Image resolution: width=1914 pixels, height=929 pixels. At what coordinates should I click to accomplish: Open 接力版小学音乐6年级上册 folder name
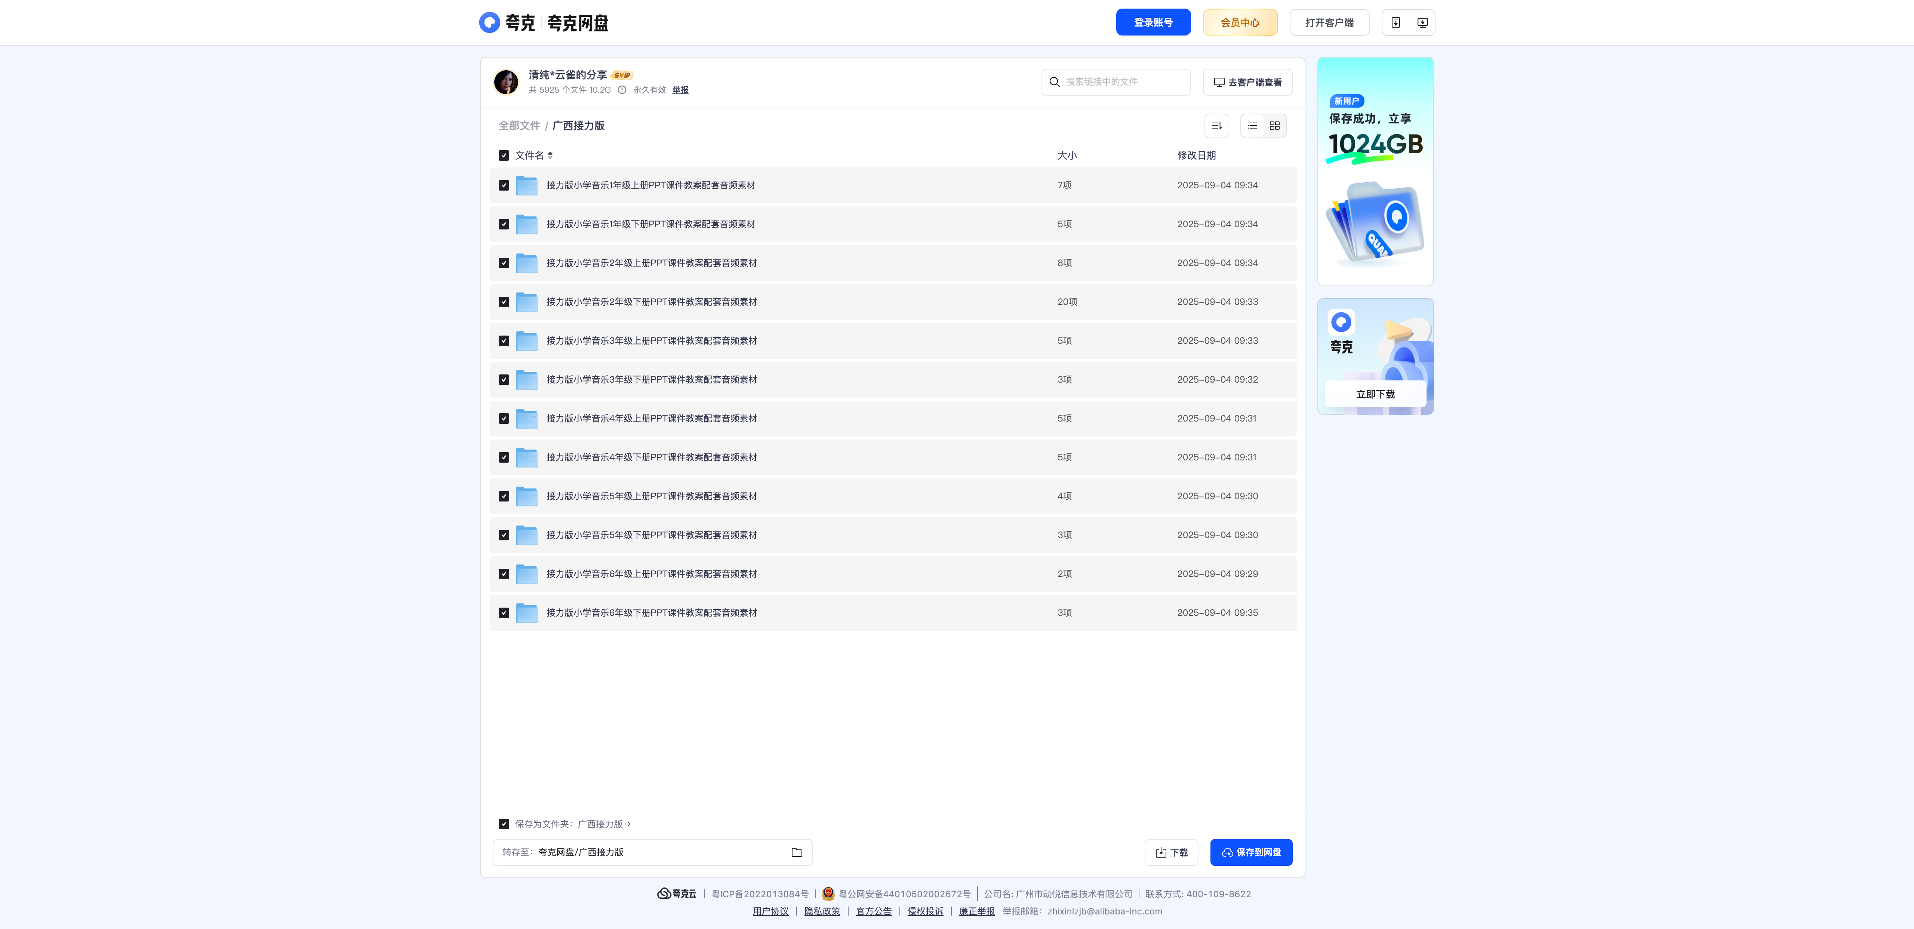click(652, 574)
